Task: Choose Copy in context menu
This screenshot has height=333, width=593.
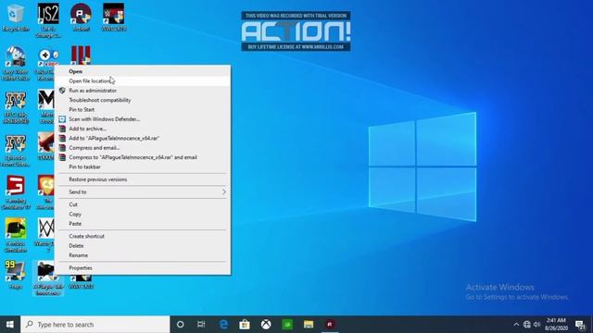Action: pyautogui.click(x=143, y=214)
